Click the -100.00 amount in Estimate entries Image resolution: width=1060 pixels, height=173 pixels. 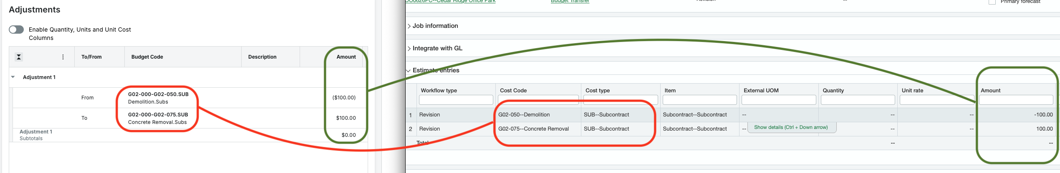1043,115
